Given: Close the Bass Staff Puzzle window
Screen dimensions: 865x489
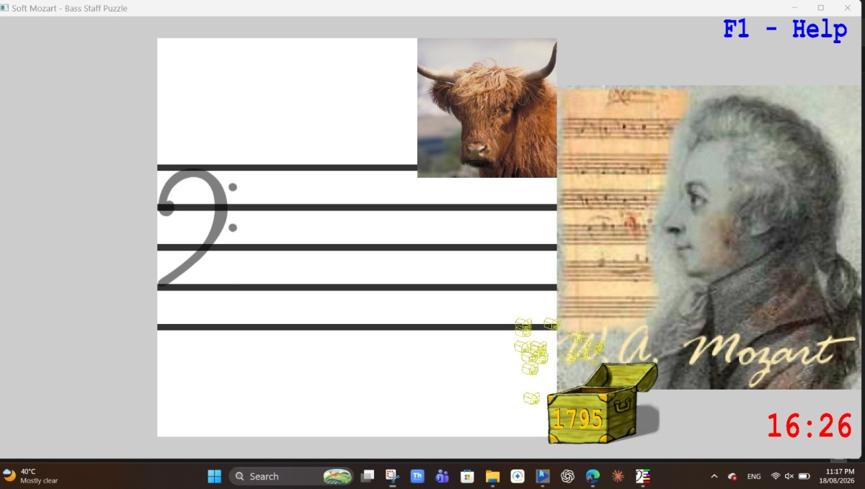Looking at the screenshot, I should (x=848, y=8).
